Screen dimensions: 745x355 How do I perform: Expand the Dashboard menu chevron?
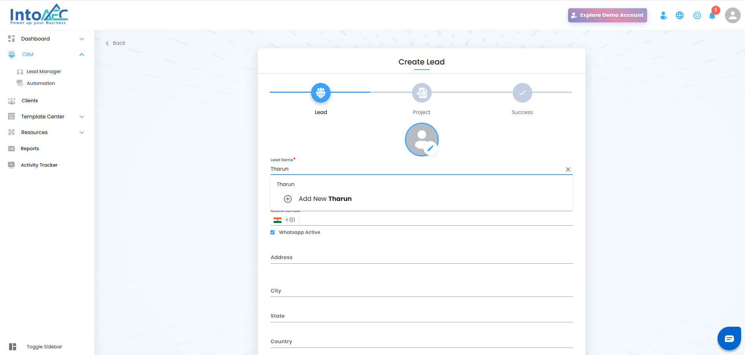(82, 39)
